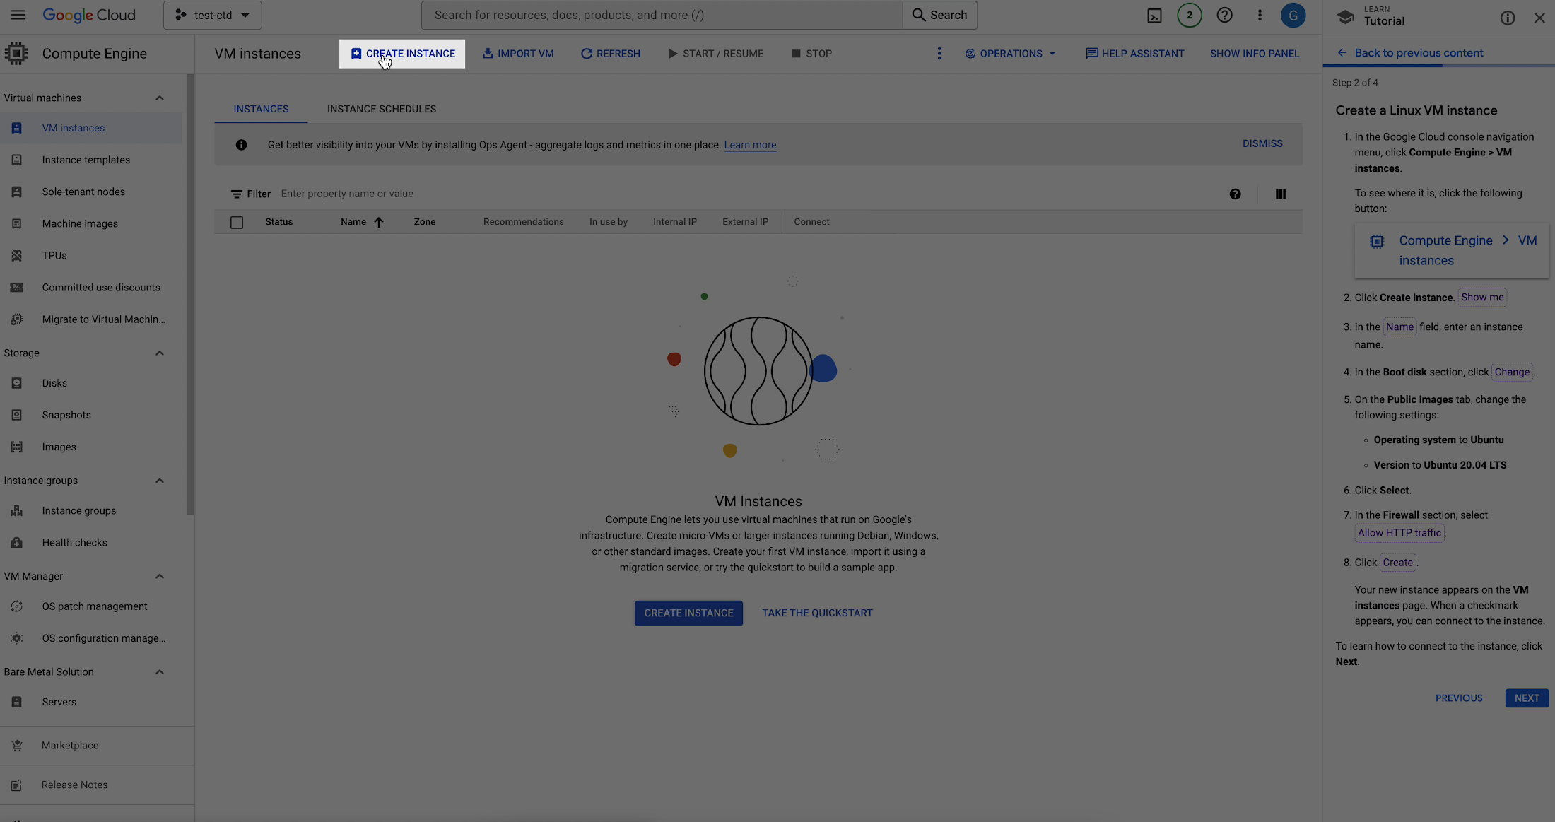Click the Show me tutorial chip
1555x822 pixels.
click(x=1482, y=298)
